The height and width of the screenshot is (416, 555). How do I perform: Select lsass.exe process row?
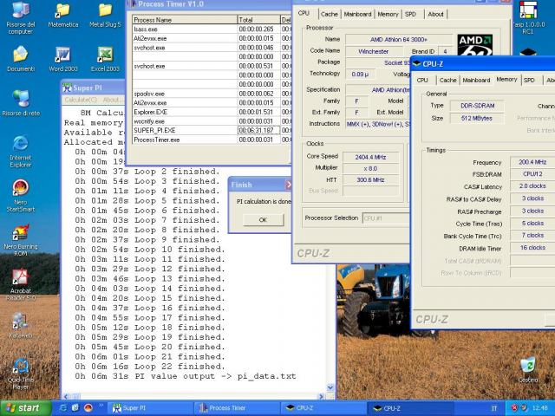(x=212, y=29)
